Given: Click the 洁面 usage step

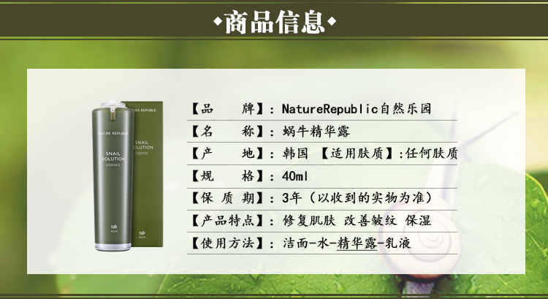Looking at the screenshot, I should (296, 243).
